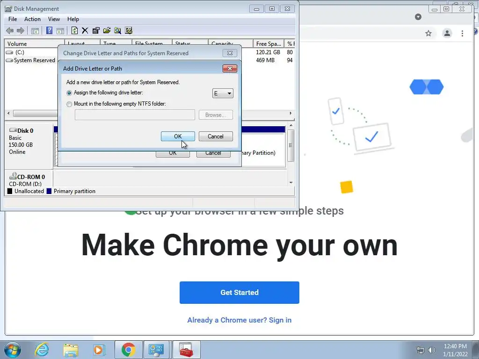Image resolution: width=479 pixels, height=359 pixels.
Task: Click the Settings toolbar icon with gear
Action: tap(129, 30)
